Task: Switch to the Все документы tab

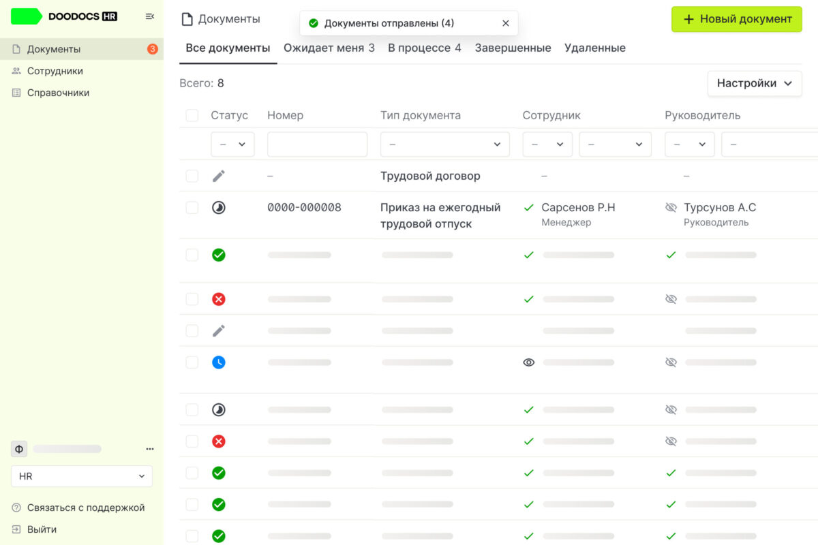Action: (x=228, y=48)
